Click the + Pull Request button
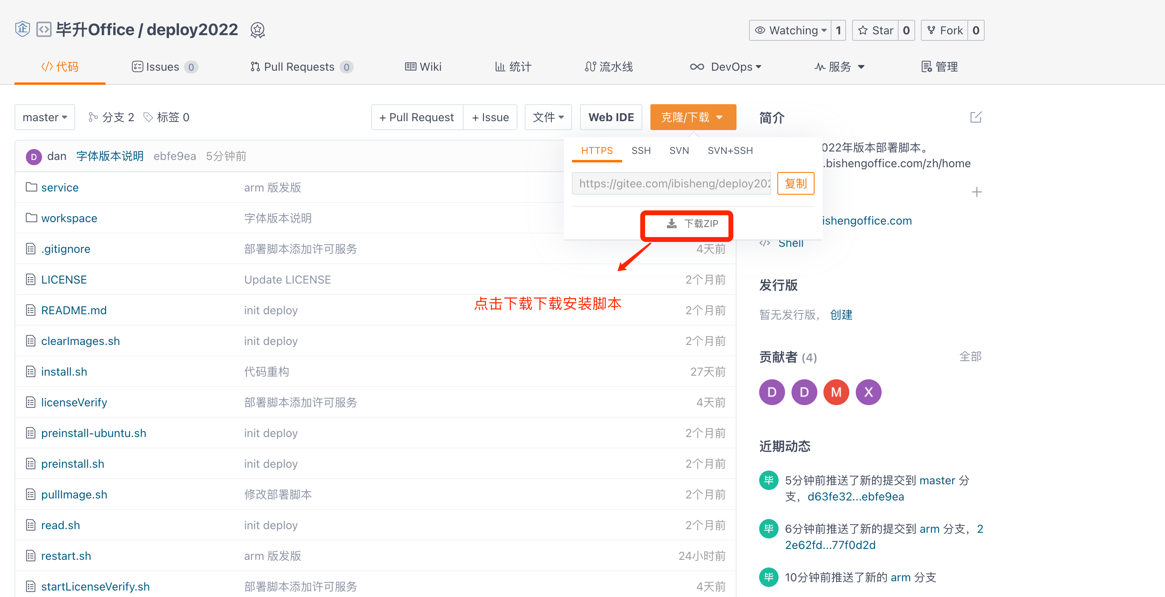The height and width of the screenshot is (597, 1165). [416, 118]
